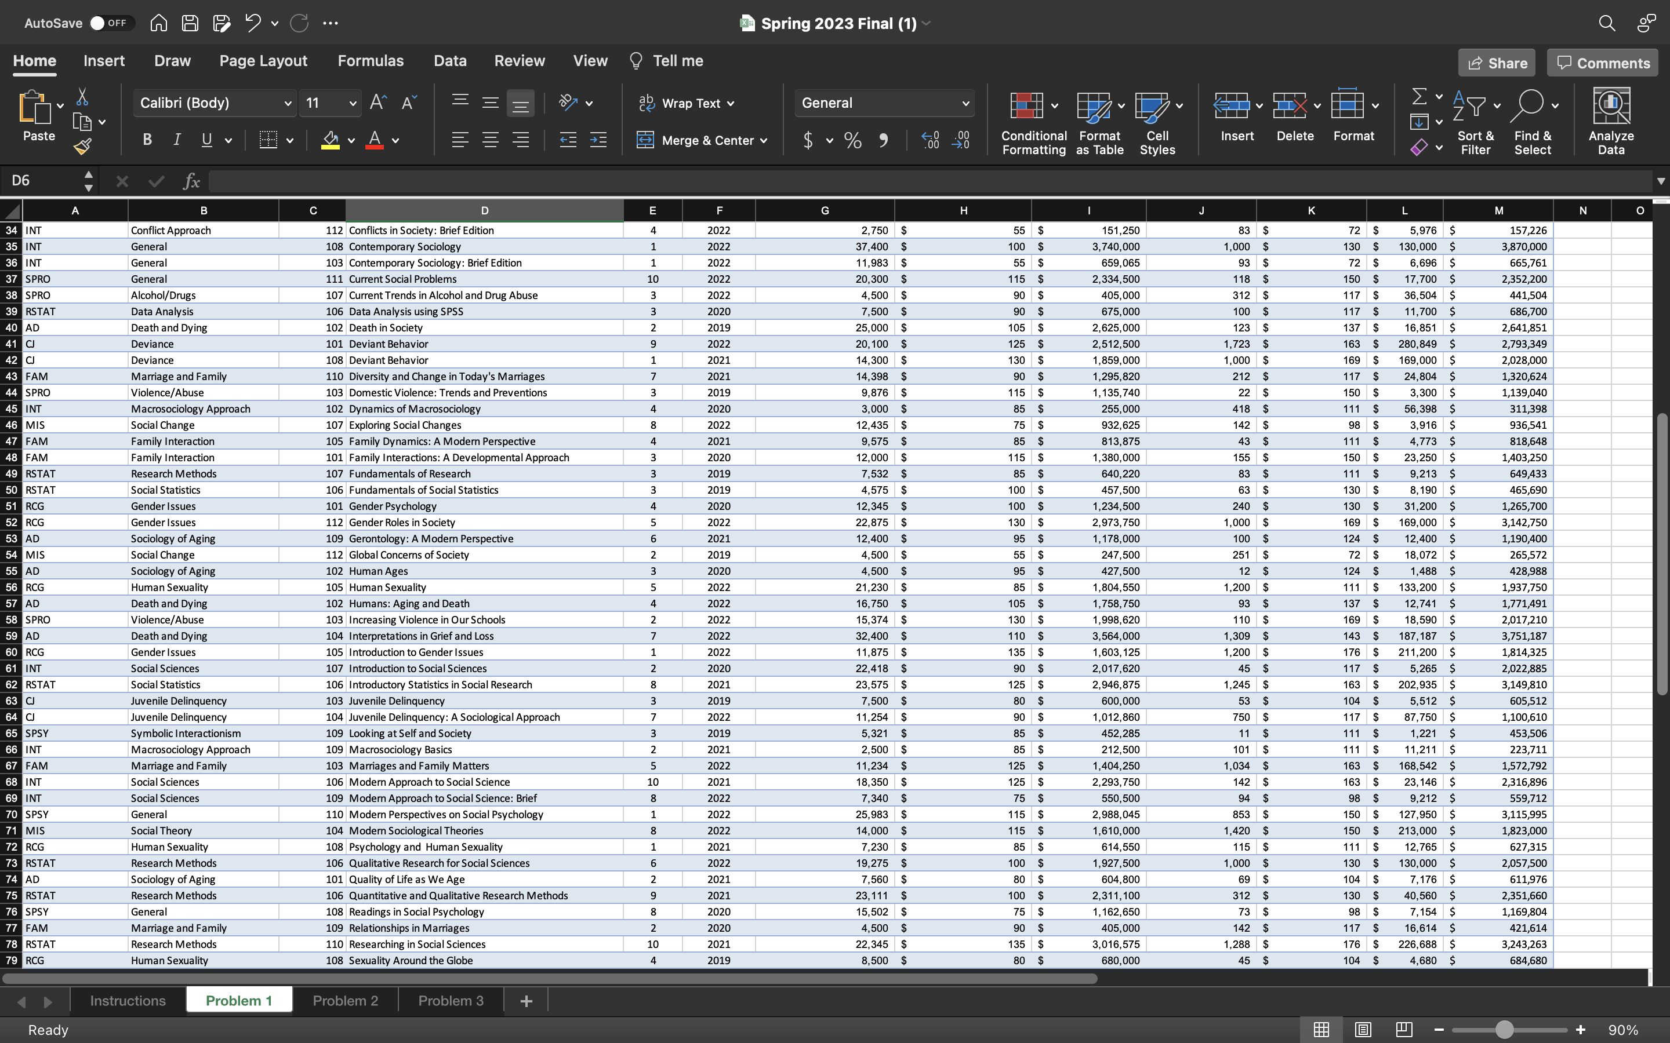Center align the cell contents
The image size is (1670, 1043).
coord(491,140)
